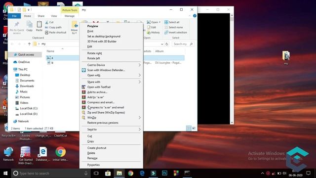The height and width of the screenshot is (178, 316).
Task: Click Copy path in the ribbon
Action: [x=54, y=27]
